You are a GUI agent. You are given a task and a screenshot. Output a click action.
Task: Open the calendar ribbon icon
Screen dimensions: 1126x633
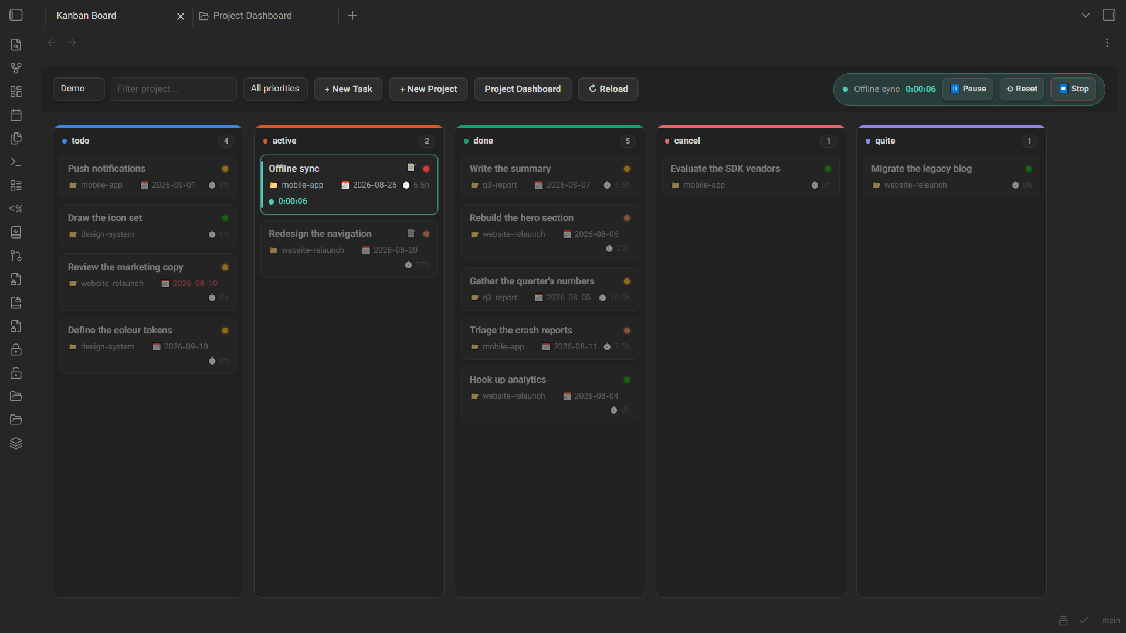click(x=16, y=115)
